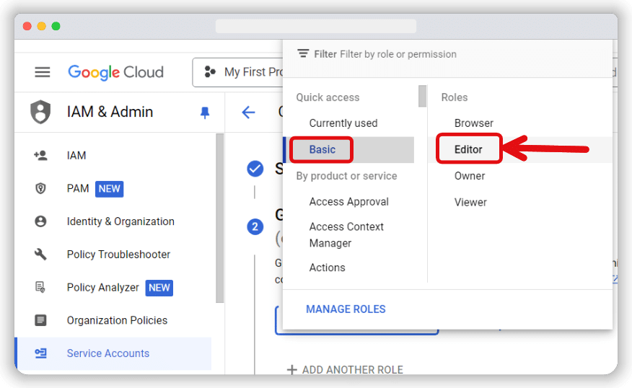Click ADD ANOTHER ROLE
632x388 pixels.
pos(353,369)
